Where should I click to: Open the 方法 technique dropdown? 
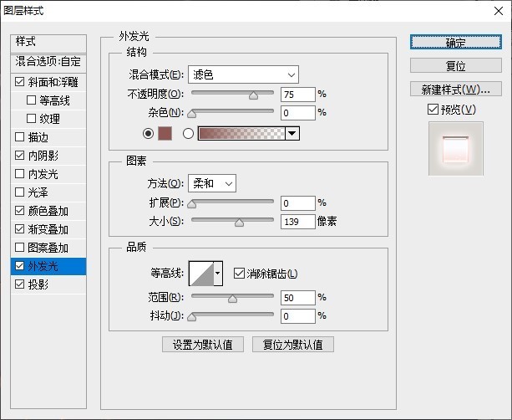212,183
